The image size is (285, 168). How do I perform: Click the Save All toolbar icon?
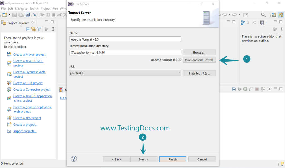[x=20, y=15]
